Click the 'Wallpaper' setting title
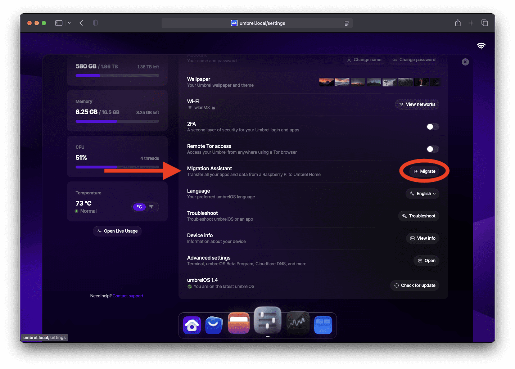 point(199,79)
